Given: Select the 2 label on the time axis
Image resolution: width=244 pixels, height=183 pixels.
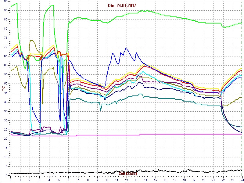Looking at the screenshot, I should pyautogui.click(x=30, y=180).
